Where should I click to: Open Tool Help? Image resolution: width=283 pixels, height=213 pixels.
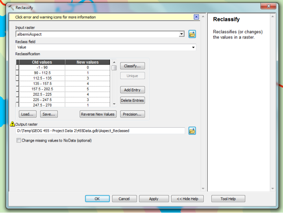point(228,199)
